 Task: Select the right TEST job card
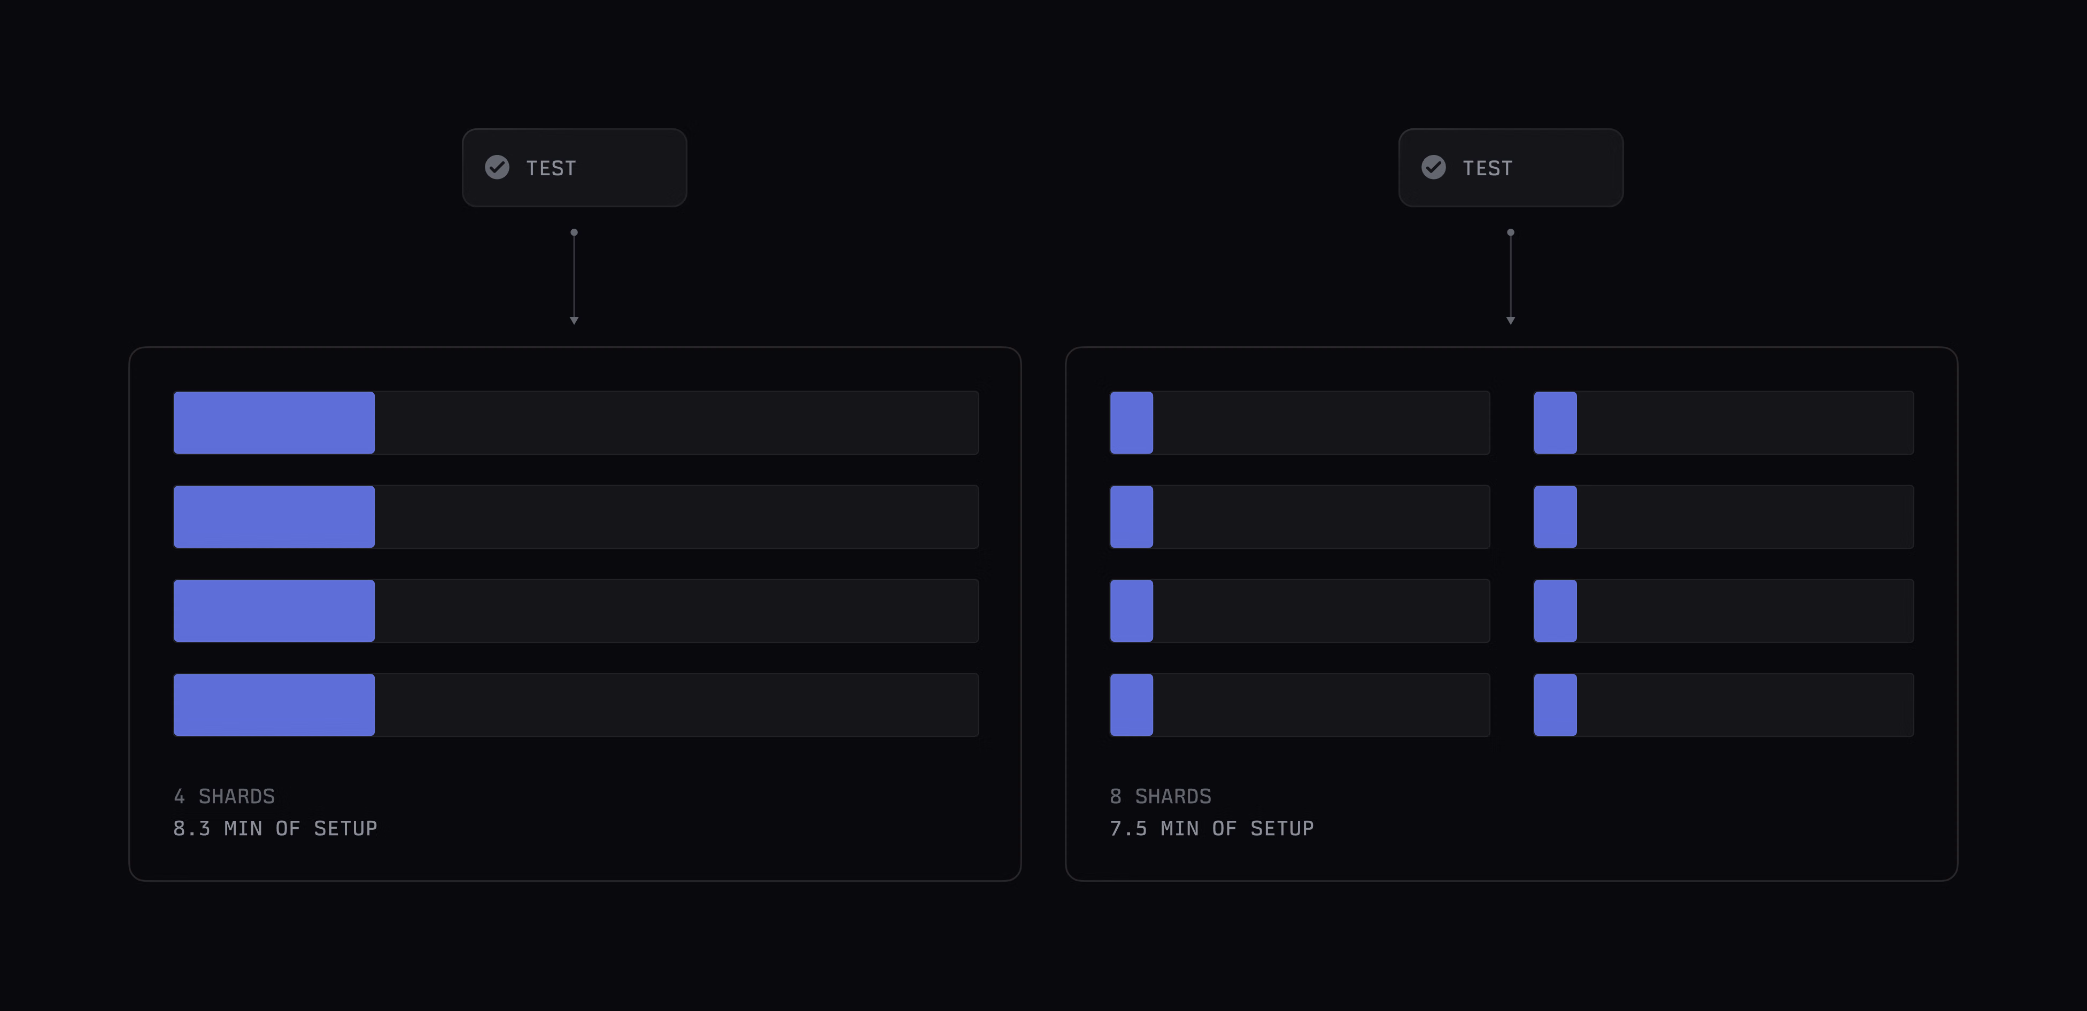[1511, 168]
